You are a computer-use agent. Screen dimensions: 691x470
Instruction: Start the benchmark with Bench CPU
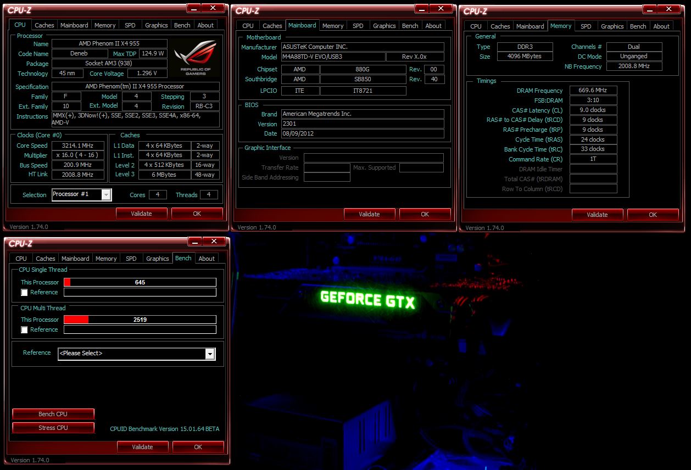53,414
